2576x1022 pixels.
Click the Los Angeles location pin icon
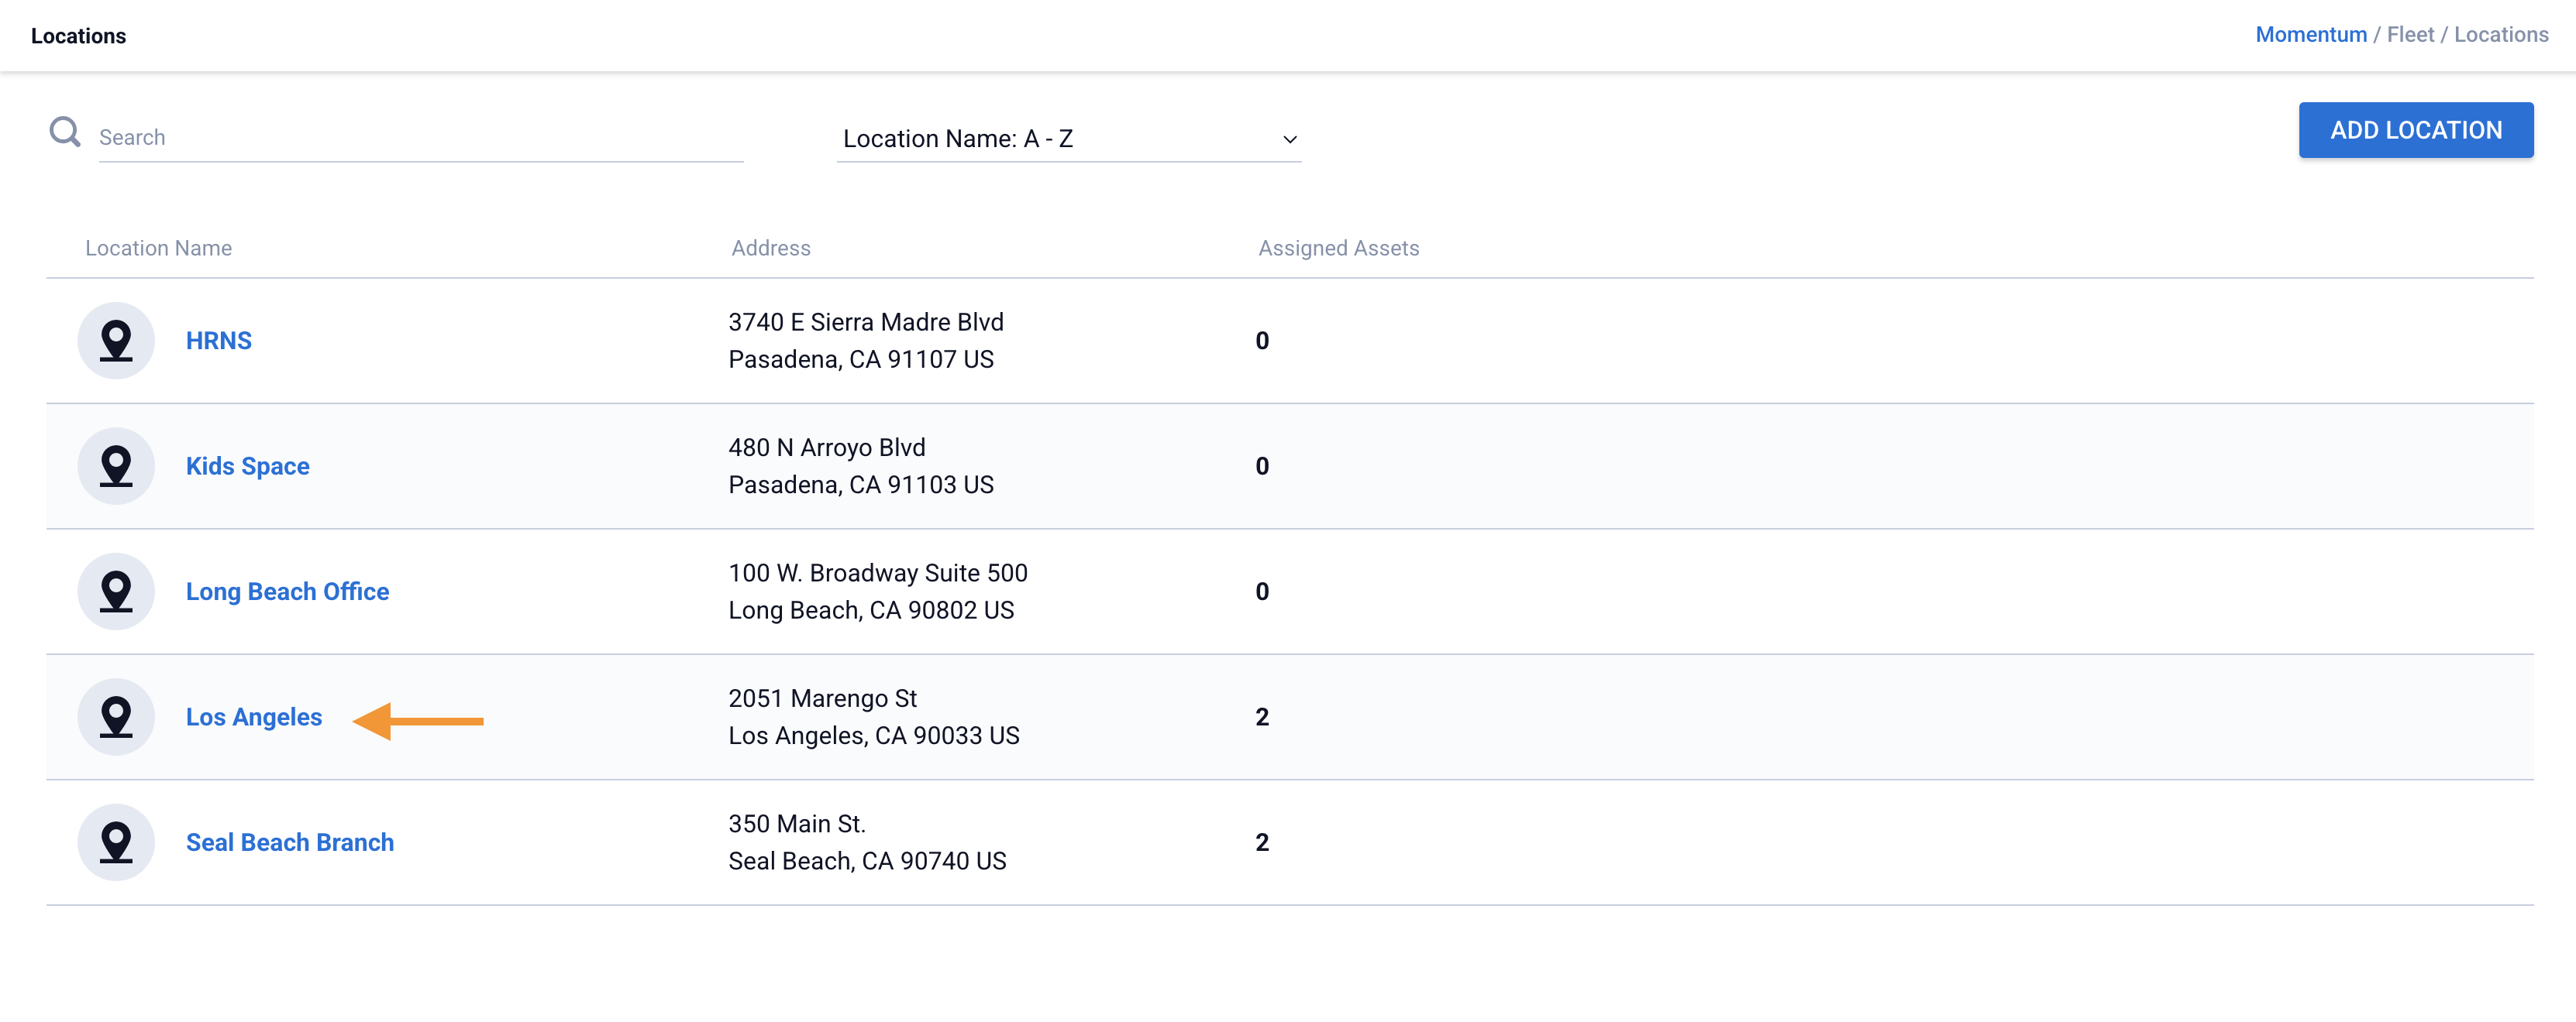(x=116, y=717)
